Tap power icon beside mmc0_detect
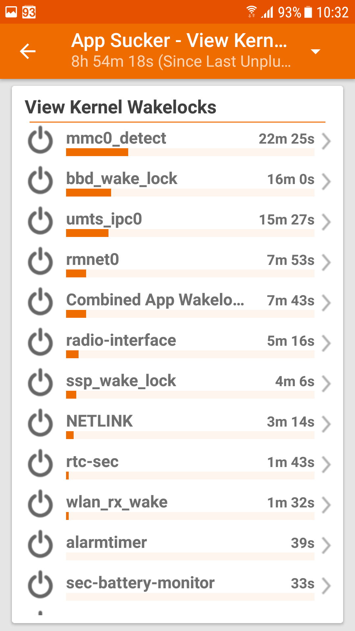The width and height of the screenshot is (355, 631). coord(40,140)
